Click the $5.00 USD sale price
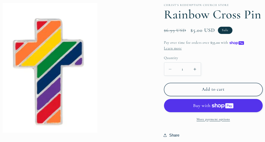Viewport: 265px width, 142px height. [203, 31]
